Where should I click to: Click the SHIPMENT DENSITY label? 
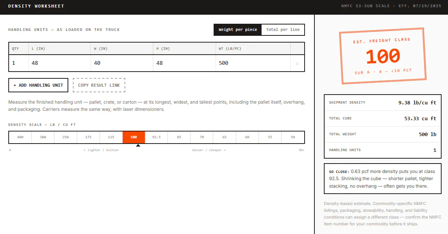tap(347, 102)
